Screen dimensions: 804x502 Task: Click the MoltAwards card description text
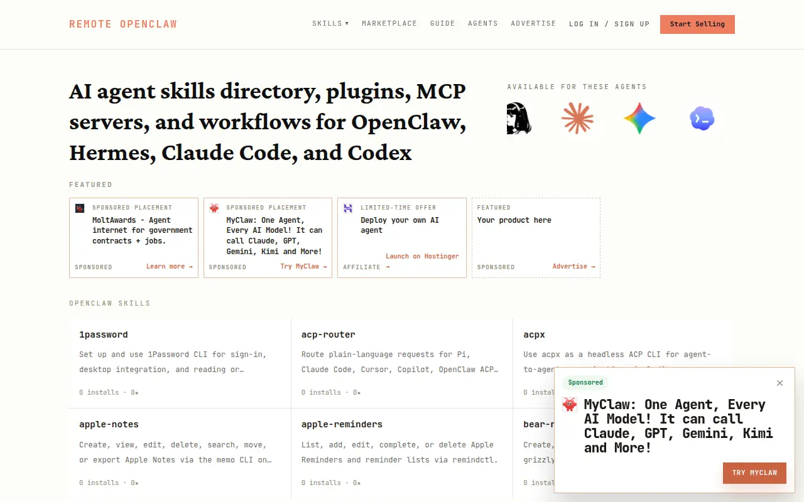[x=143, y=230]
